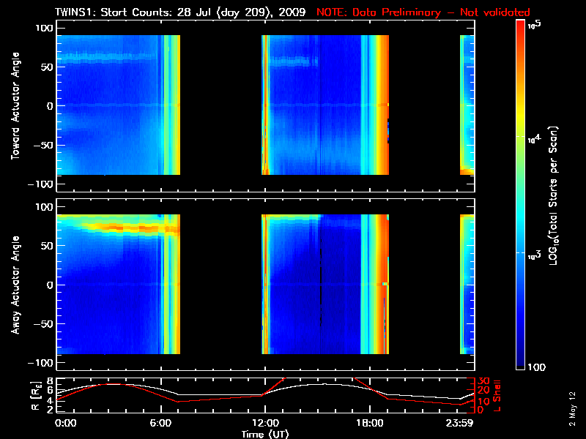Click the red "NOTE: Data Preliminary - Not validated" text

click(423, 12)
